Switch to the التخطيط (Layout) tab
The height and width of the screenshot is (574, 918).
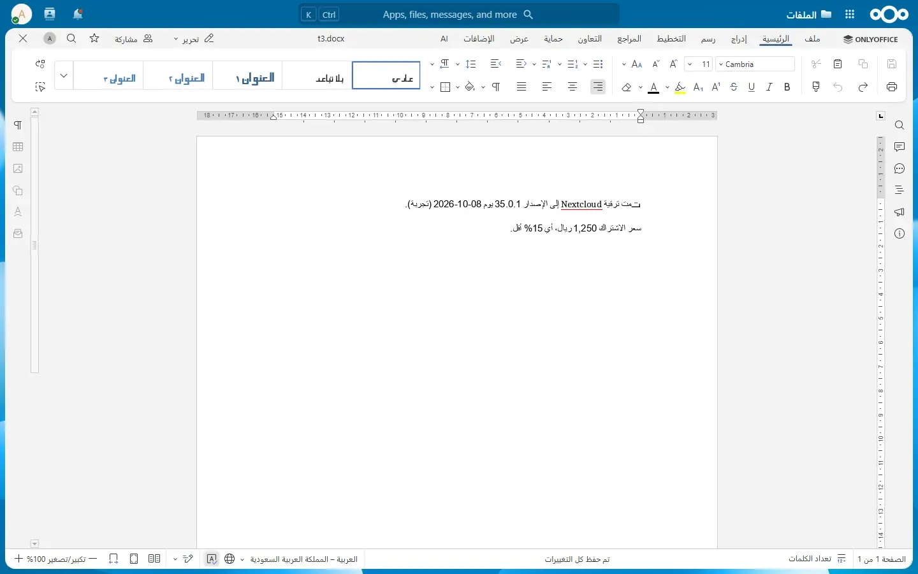(x=671, y=39)
